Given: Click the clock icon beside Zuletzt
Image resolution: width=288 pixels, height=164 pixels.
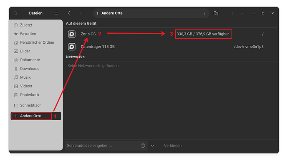Looking at the screenshot, I should tap(16, 25).
